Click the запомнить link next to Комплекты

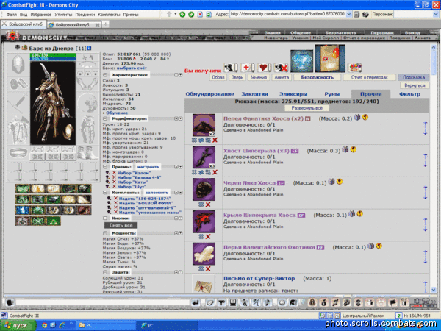(157, 193)
